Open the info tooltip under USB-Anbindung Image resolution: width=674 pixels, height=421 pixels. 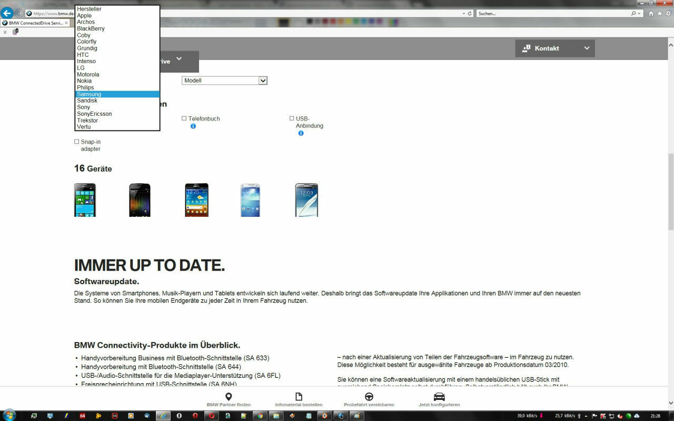click(301, 133)
